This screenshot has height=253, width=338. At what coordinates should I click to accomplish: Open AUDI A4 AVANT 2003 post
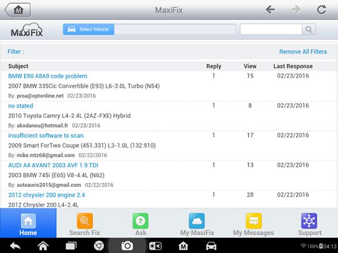coord(53,165)
